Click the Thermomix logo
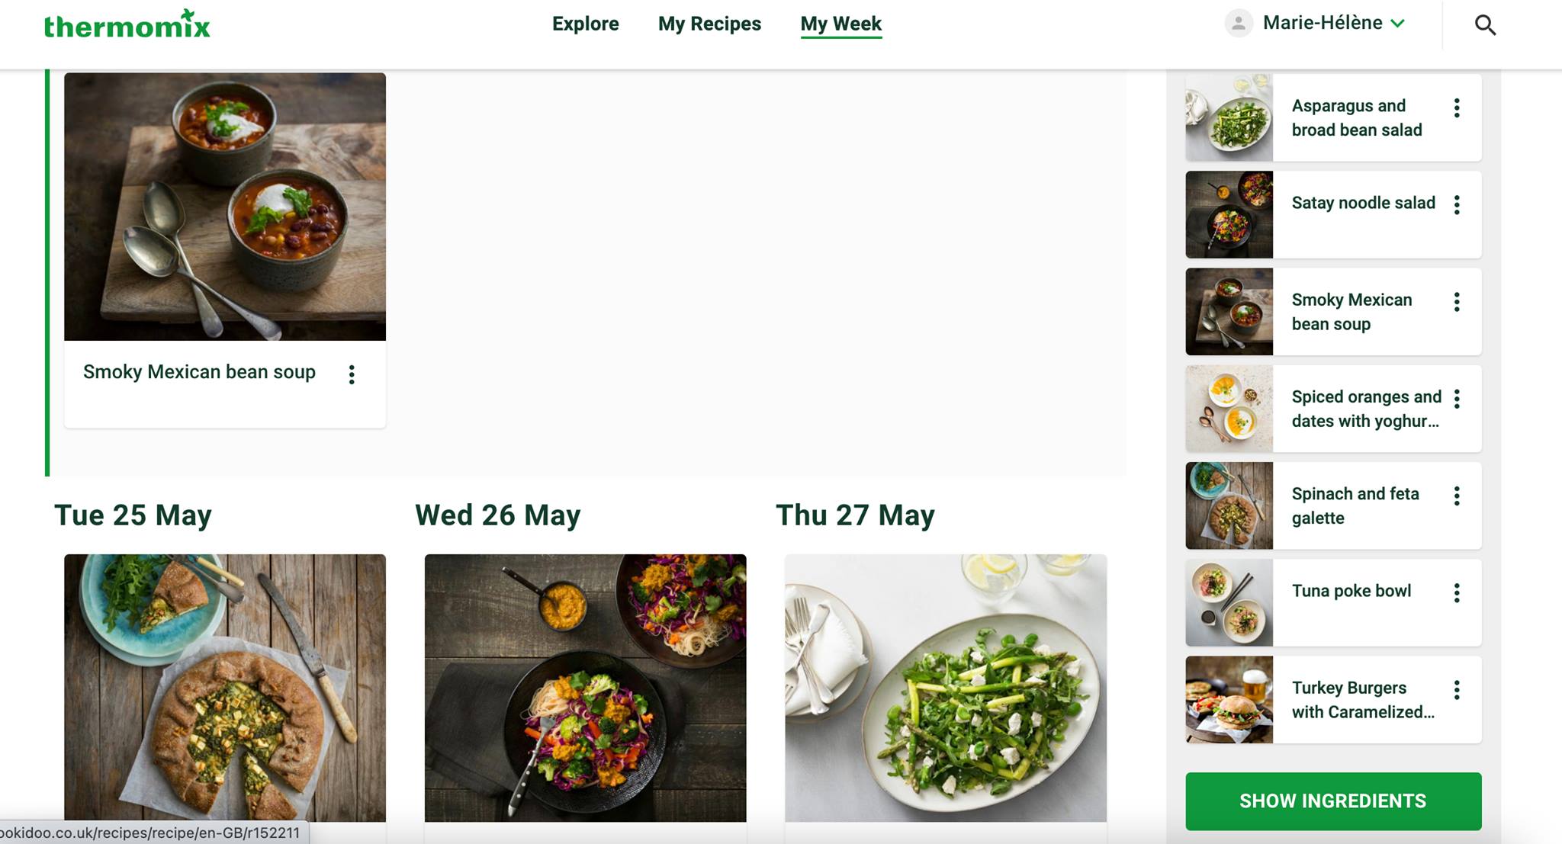Image resolution: width=1562 pixels, height=844 pixels. click(127, 24)
